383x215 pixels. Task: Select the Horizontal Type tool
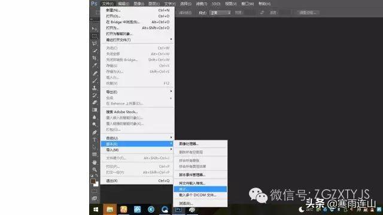point(95,140)
